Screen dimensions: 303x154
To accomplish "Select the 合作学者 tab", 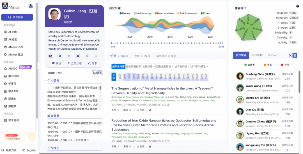I will (241, 55).
